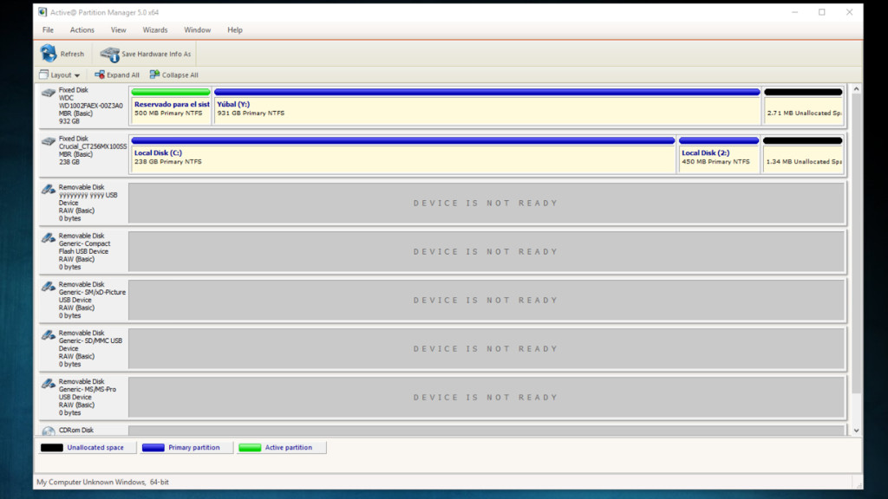Click the Save Hardware Info As icon
The image size is (888, 499).
click(x=110, y=55)
